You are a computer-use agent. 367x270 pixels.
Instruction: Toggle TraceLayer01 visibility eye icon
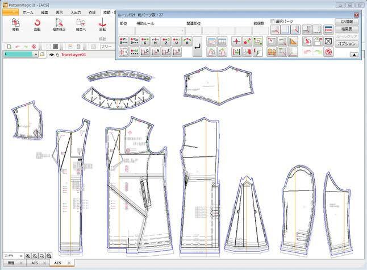pos(52,55)
